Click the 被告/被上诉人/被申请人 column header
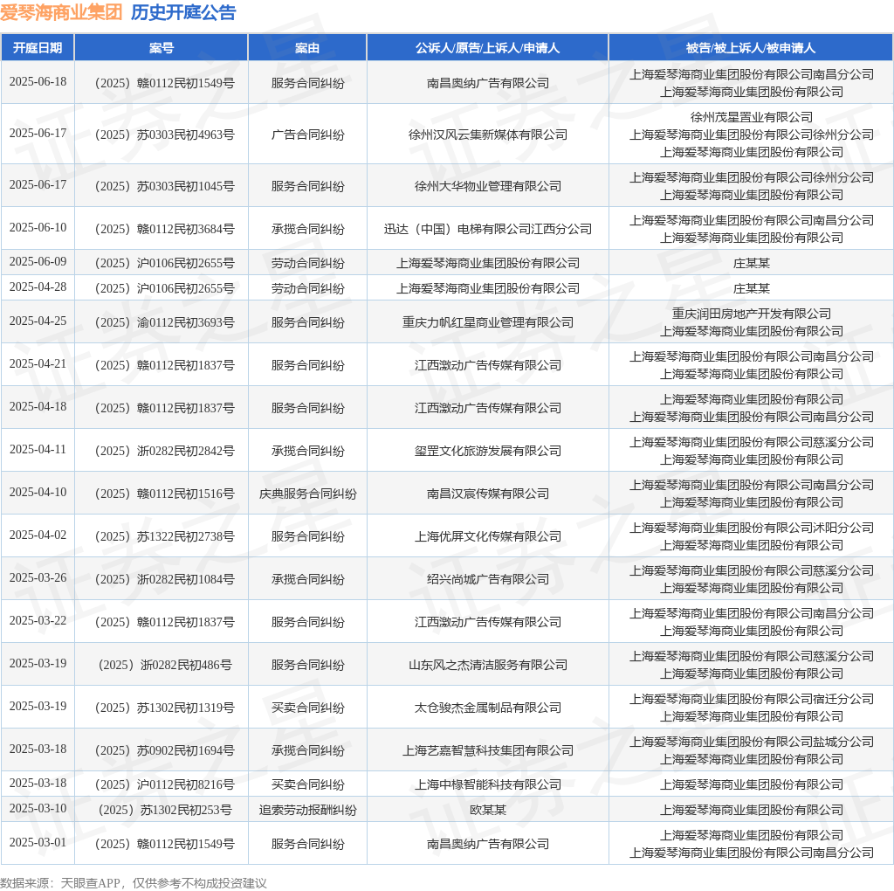Viewport: 894px width, 891px height. tap(751, 48)
